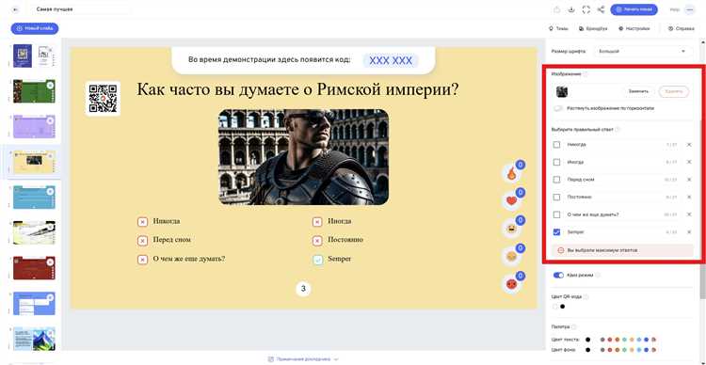Open the Темы tab

coord(558,28)
